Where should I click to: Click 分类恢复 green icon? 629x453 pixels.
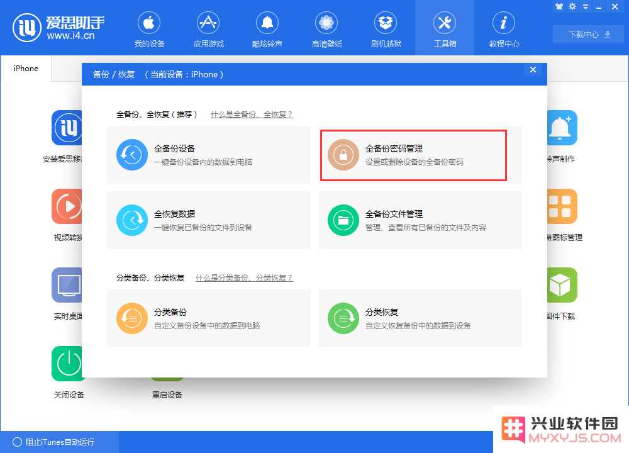(343, 318)
